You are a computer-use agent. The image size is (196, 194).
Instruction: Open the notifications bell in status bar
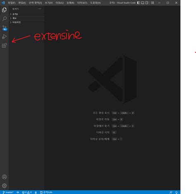click(x=177, y=192)
